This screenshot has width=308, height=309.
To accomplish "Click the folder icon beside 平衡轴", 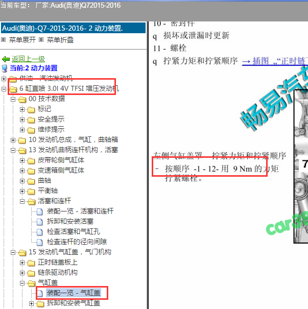I will point(31,192).
